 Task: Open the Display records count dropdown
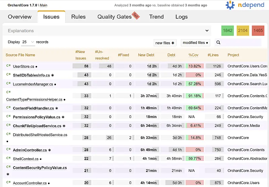pos(28,42)
